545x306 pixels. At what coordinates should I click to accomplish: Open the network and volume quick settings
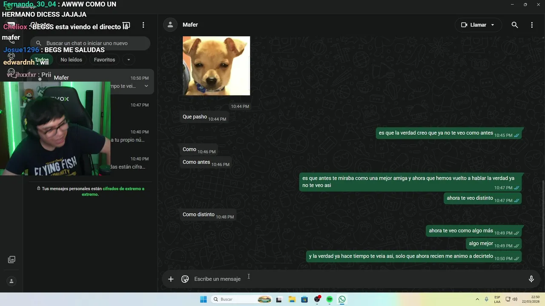[511, 299]
